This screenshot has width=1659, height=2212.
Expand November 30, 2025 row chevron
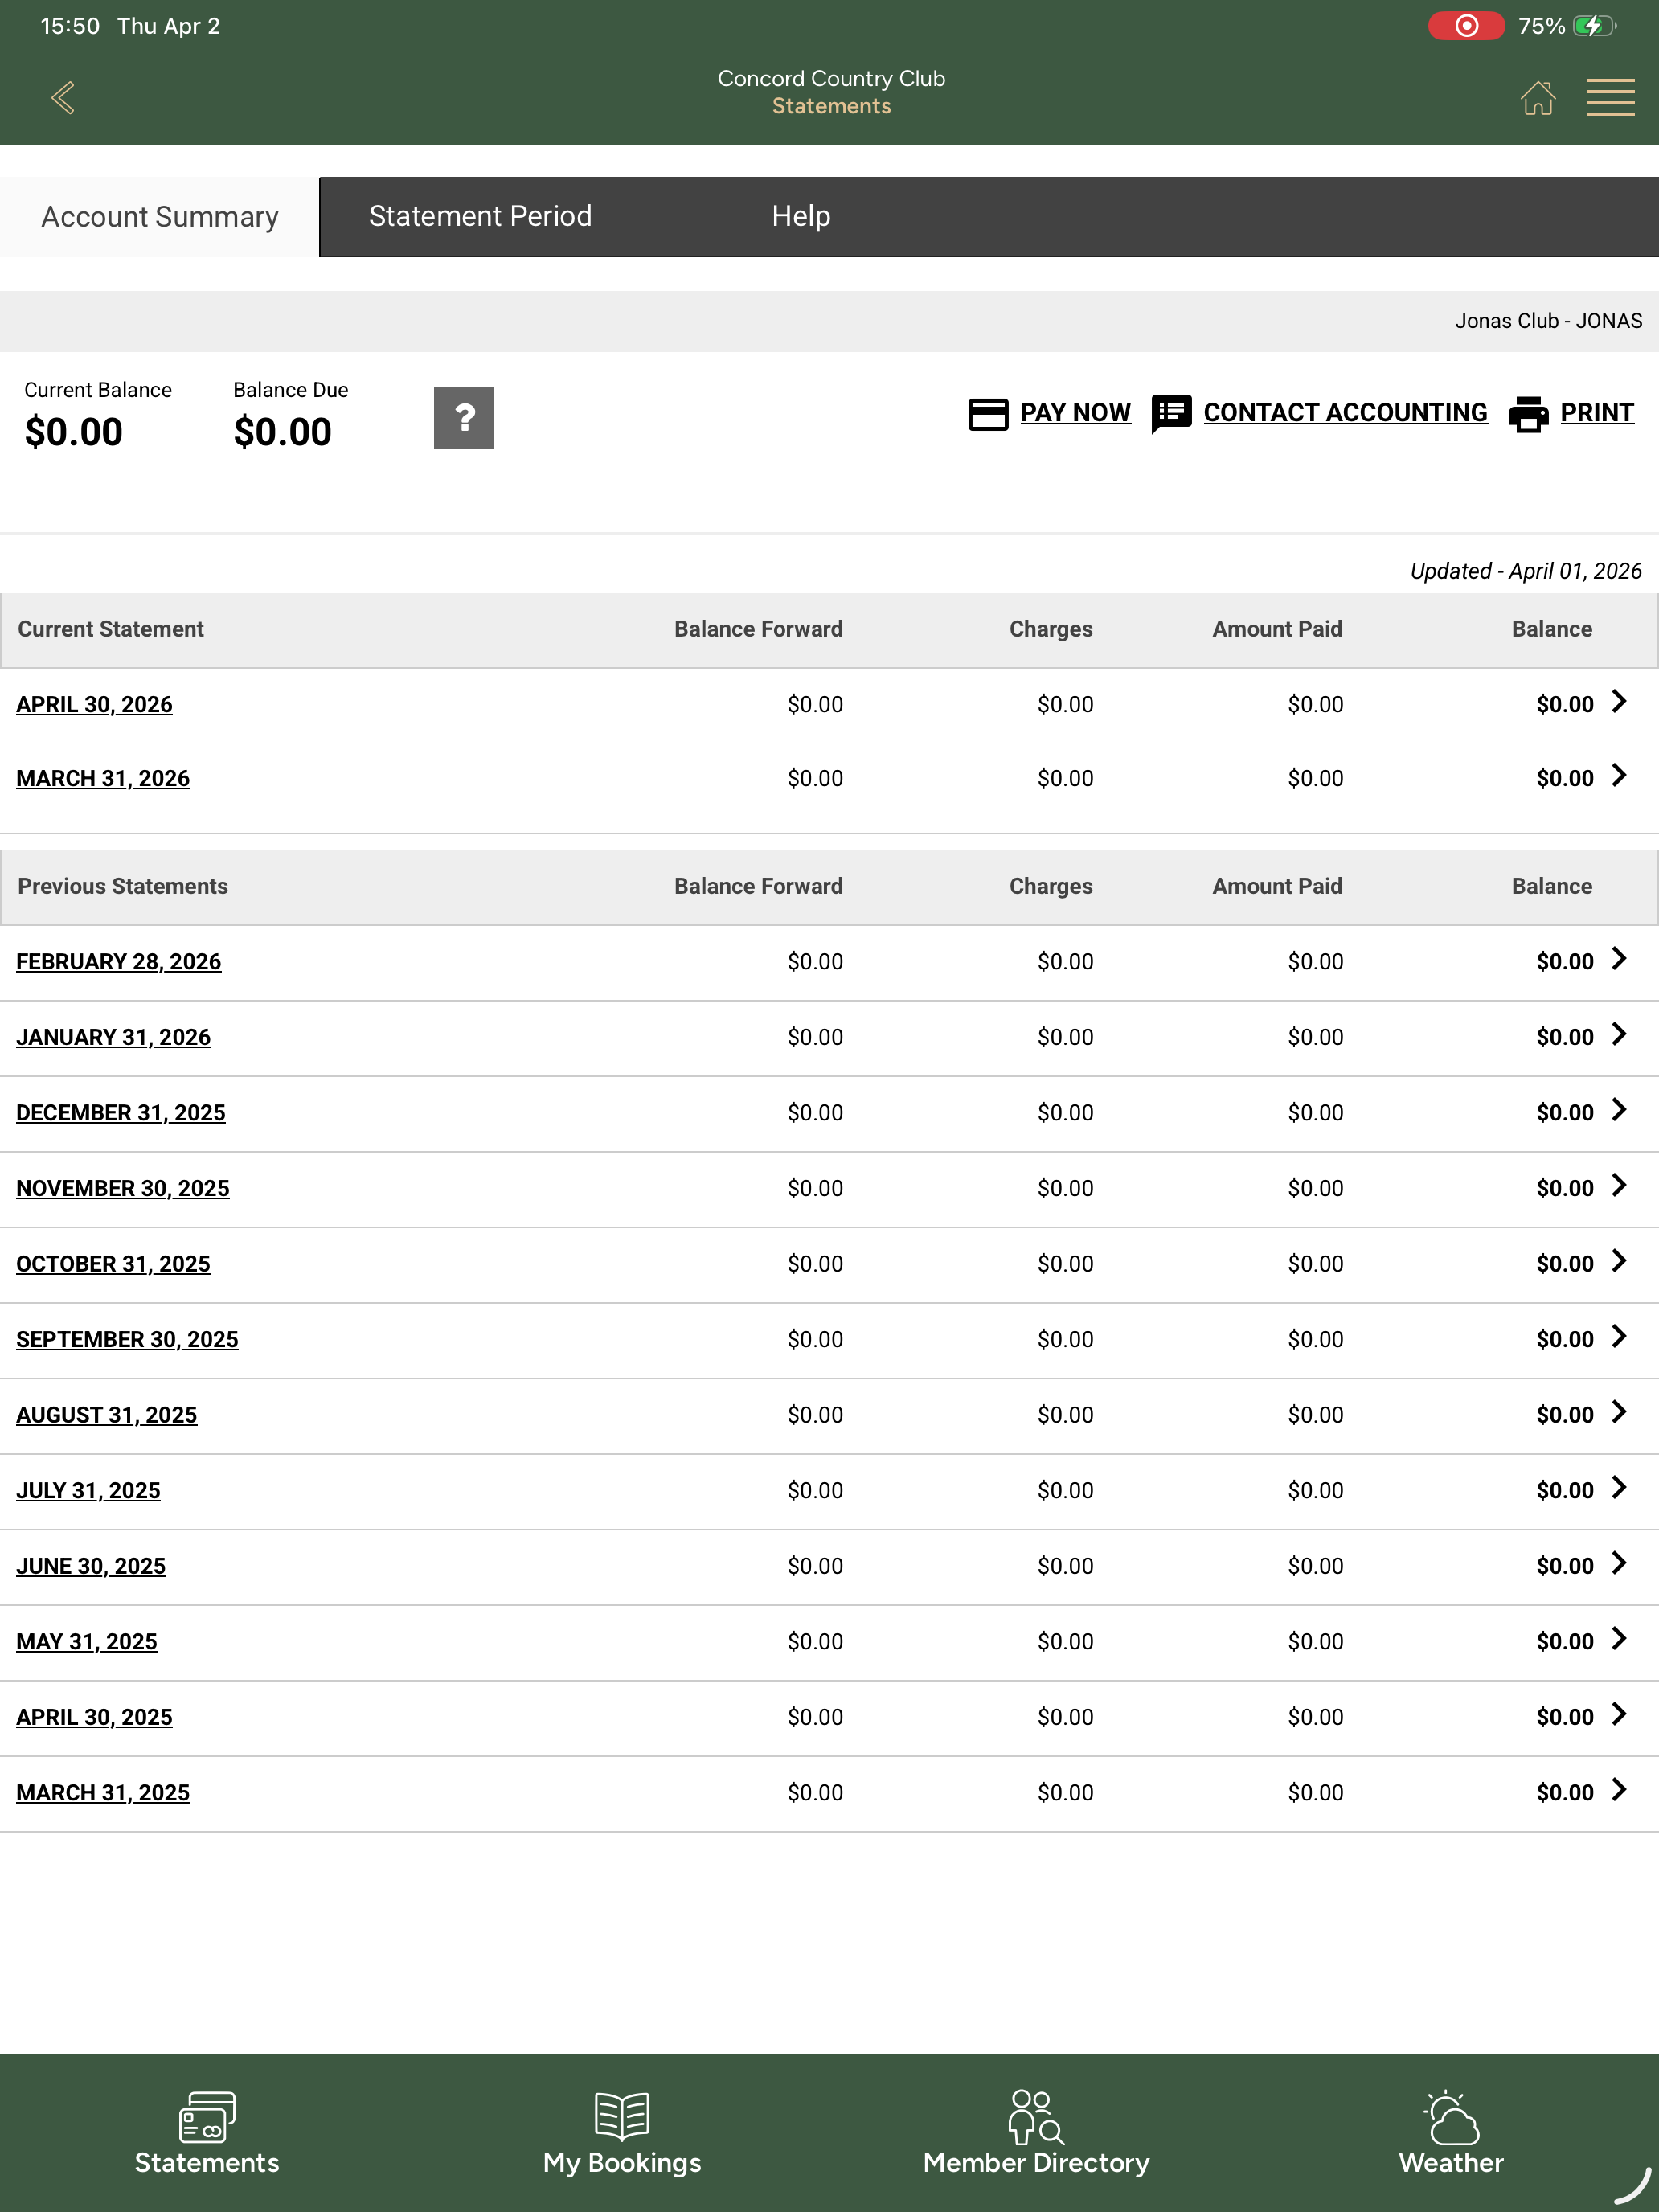[1619, 1186]
